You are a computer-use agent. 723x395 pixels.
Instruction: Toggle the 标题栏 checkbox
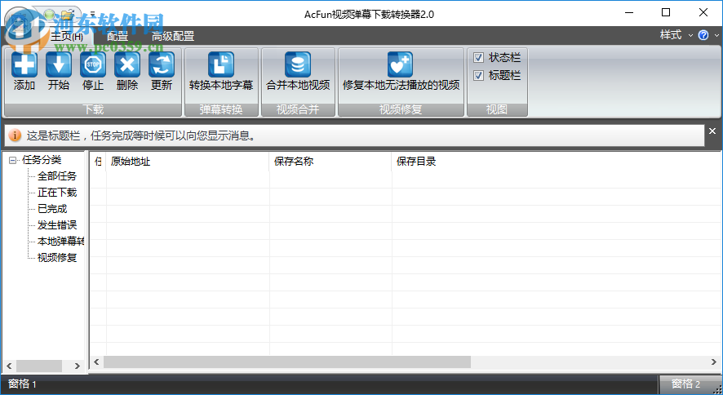point(479,76)
